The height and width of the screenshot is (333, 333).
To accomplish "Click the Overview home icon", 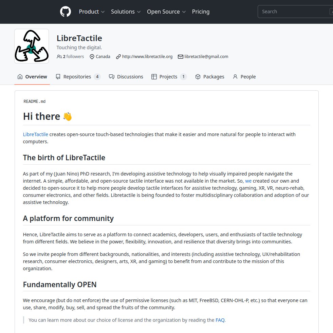I will click(x=20, y=77).
